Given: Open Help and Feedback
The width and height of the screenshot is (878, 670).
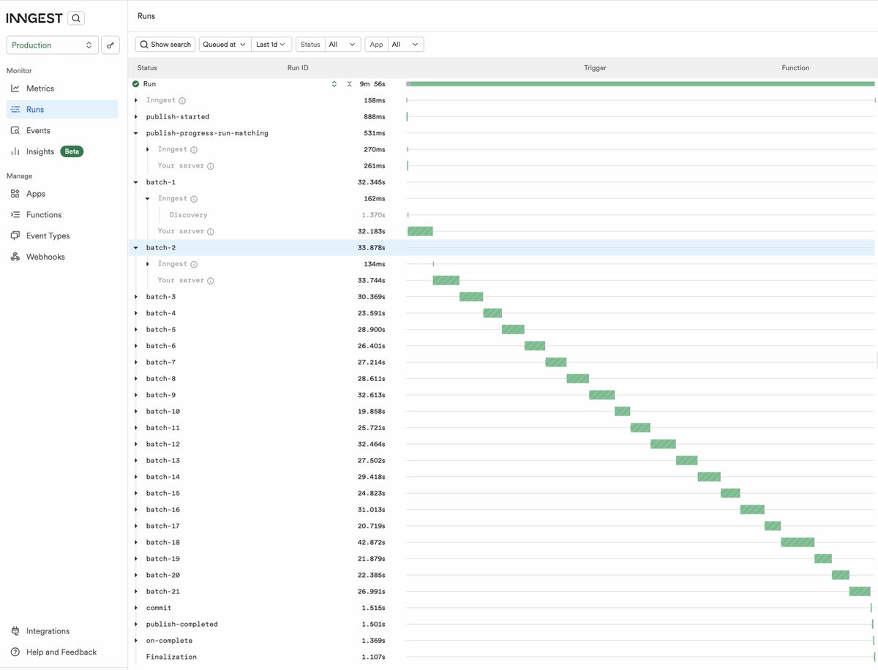Looking at the screenshot, I should [x=61, y=652].
